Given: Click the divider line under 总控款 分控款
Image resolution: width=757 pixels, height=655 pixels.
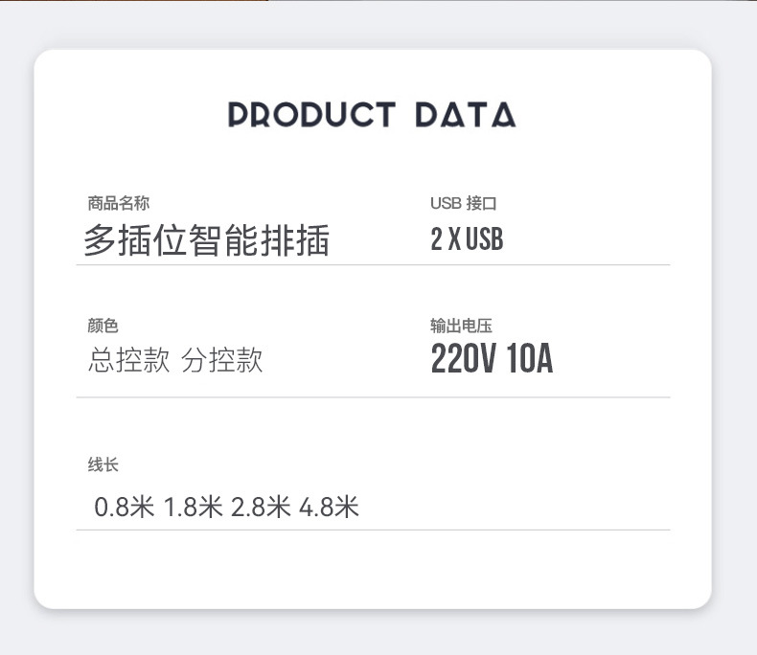Looking at the screenshot, I should (x=373, y=396).
